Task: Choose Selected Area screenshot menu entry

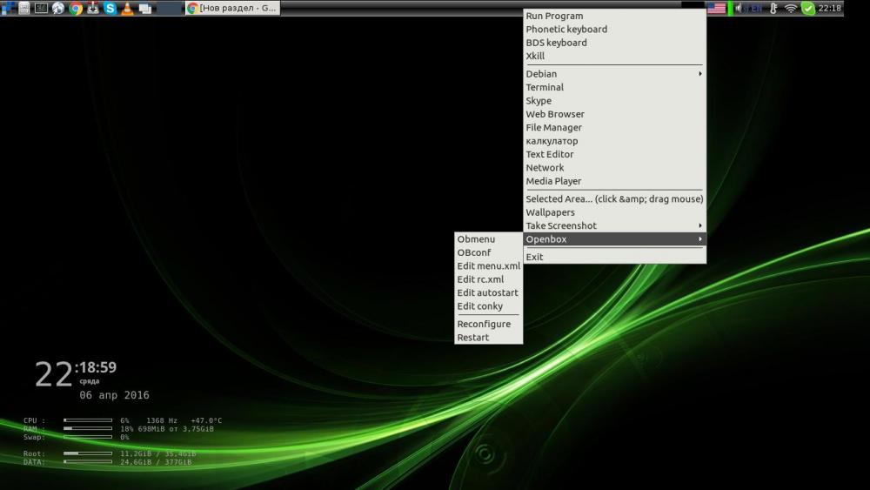Action: tap(615, 198)
